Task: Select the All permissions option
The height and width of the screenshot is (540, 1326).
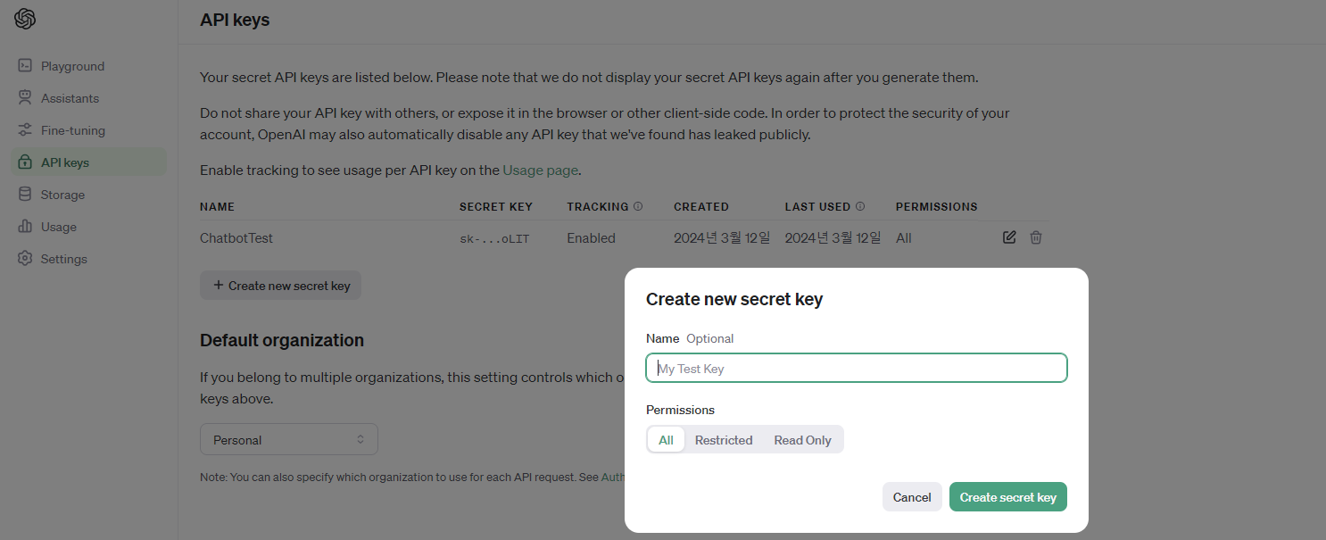Action: coord(666,440)
